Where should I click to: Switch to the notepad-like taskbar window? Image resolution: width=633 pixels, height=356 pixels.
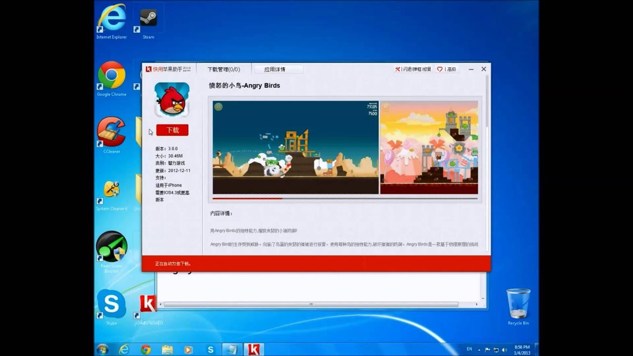[232, 350]
